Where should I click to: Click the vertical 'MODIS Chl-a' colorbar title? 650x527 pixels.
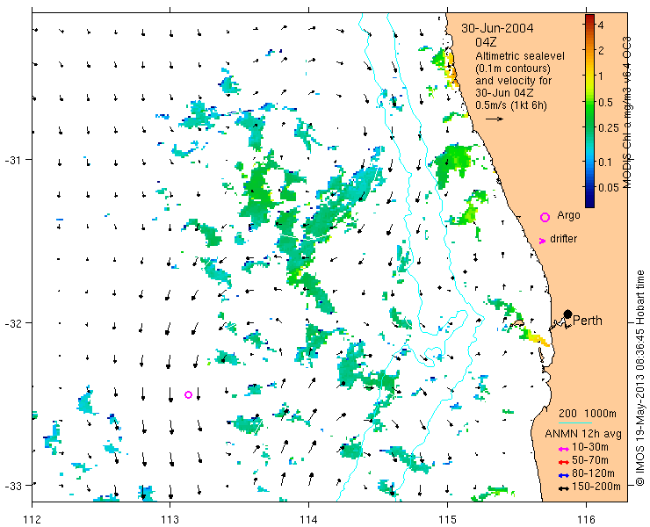(x=626, y=112)
